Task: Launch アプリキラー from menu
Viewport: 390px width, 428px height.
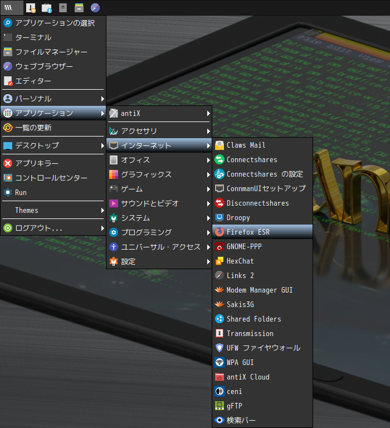Action: 53,163
